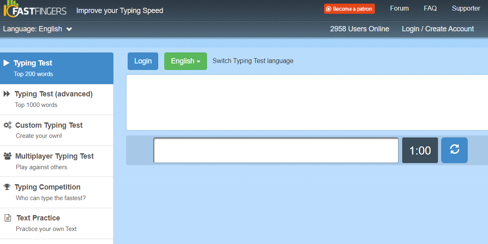488x244 pixels.
Task: Click inside the typing input field
Action: pos(276,150)
